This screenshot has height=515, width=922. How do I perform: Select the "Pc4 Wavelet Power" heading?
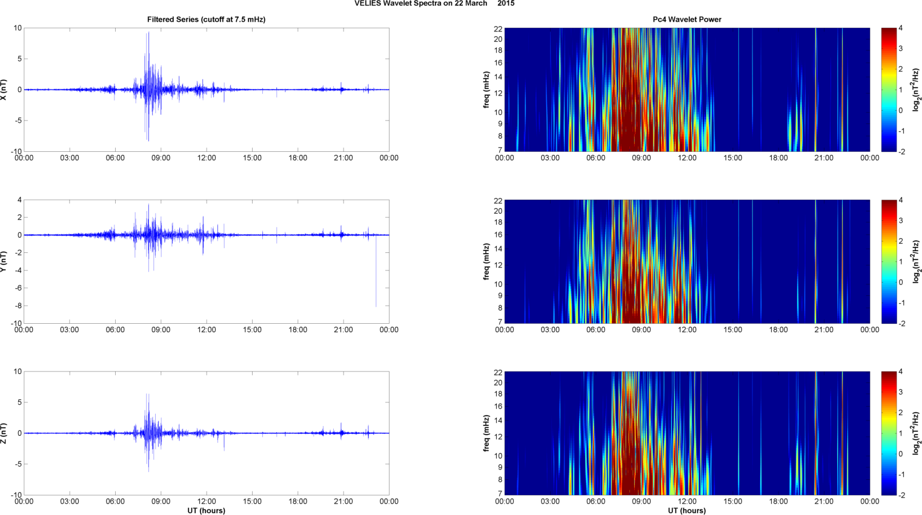[x=687, y=19]
